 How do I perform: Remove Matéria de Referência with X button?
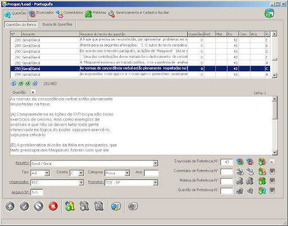[x=272, y=181]
